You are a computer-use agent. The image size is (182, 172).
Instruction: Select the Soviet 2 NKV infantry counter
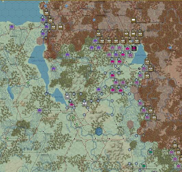click(x=102, y=41)
